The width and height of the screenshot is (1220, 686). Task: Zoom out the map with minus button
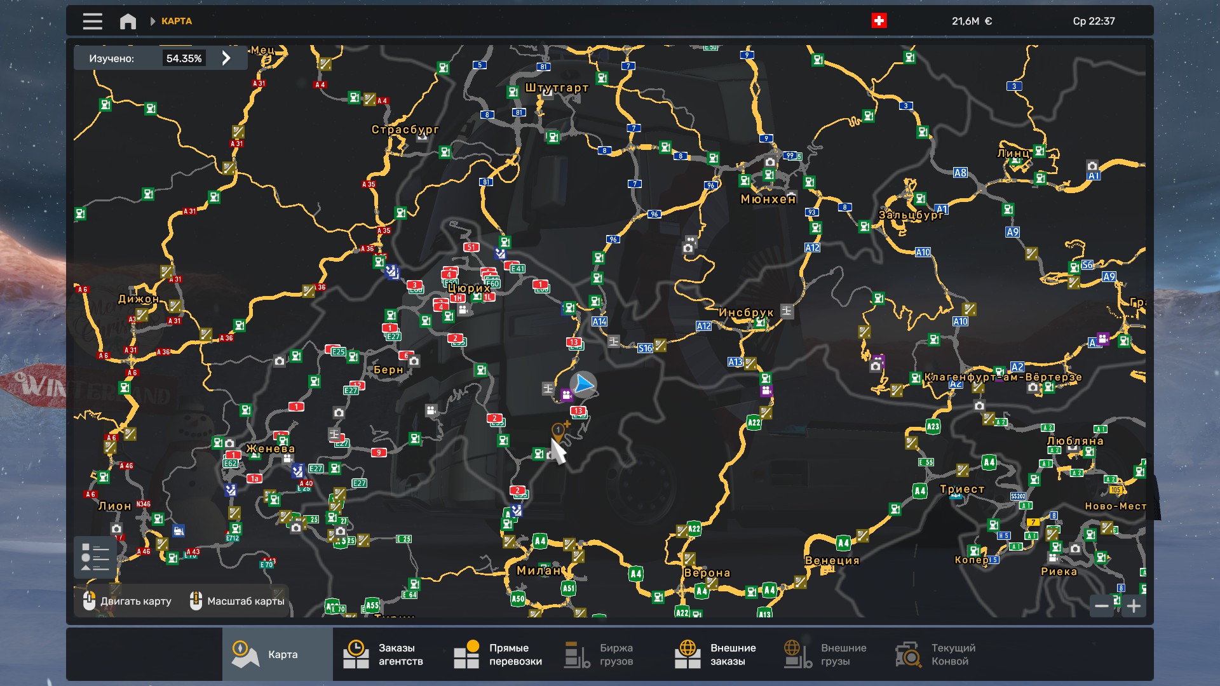pos(1102,605)
